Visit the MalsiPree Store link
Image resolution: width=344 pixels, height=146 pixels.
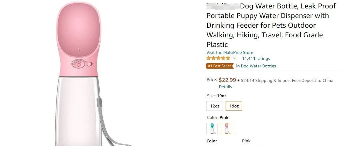(230, 52)
